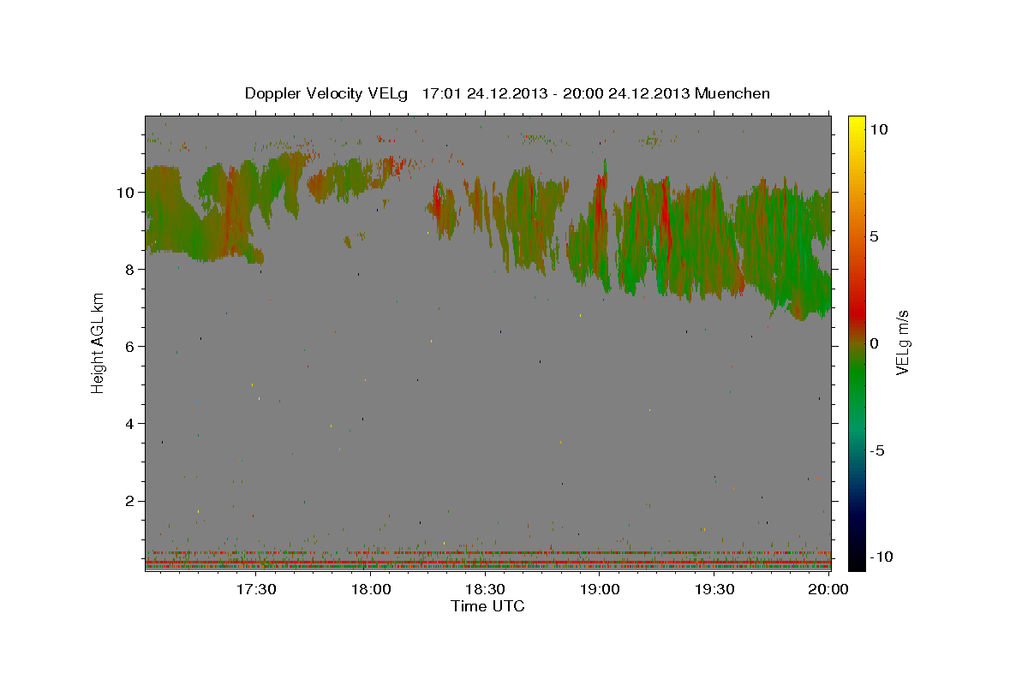The height and width of the screenshot is (685, 1028).
Task: Select the start timestamp '17:01 24.12.2013' in the title
Action: 481,93
